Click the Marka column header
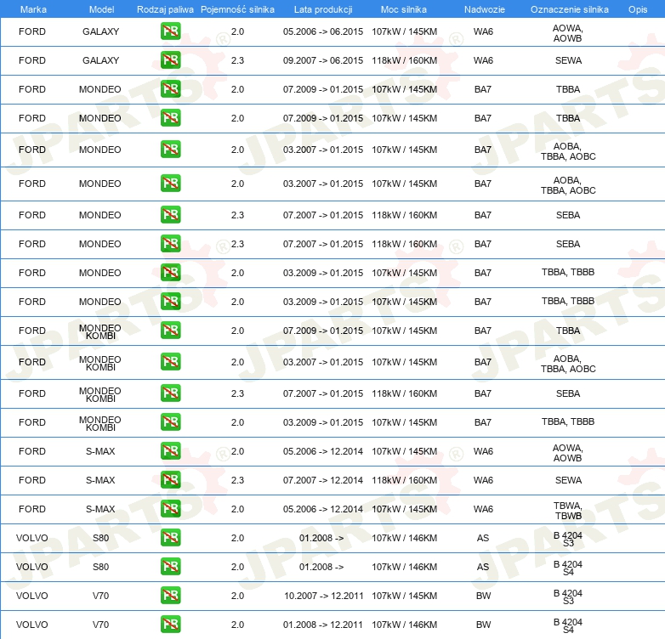The width and height of the screenshot is (665, 639). 33,9
